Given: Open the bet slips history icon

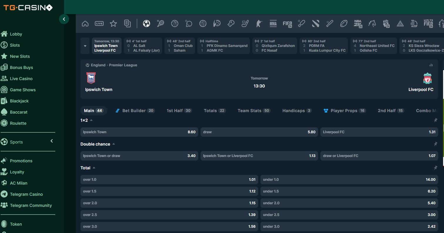Looking at the screenshot, I should 127,23.
